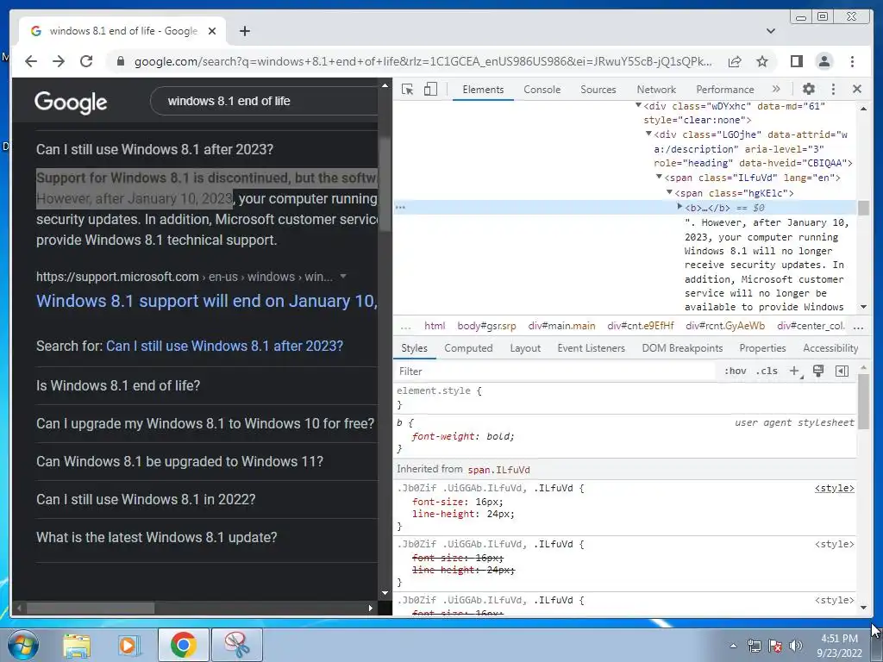The image size is (883, 662).
Task: Collapse the span class ILfuVd node
Action: pyautogui.click(x=660, y=178)
